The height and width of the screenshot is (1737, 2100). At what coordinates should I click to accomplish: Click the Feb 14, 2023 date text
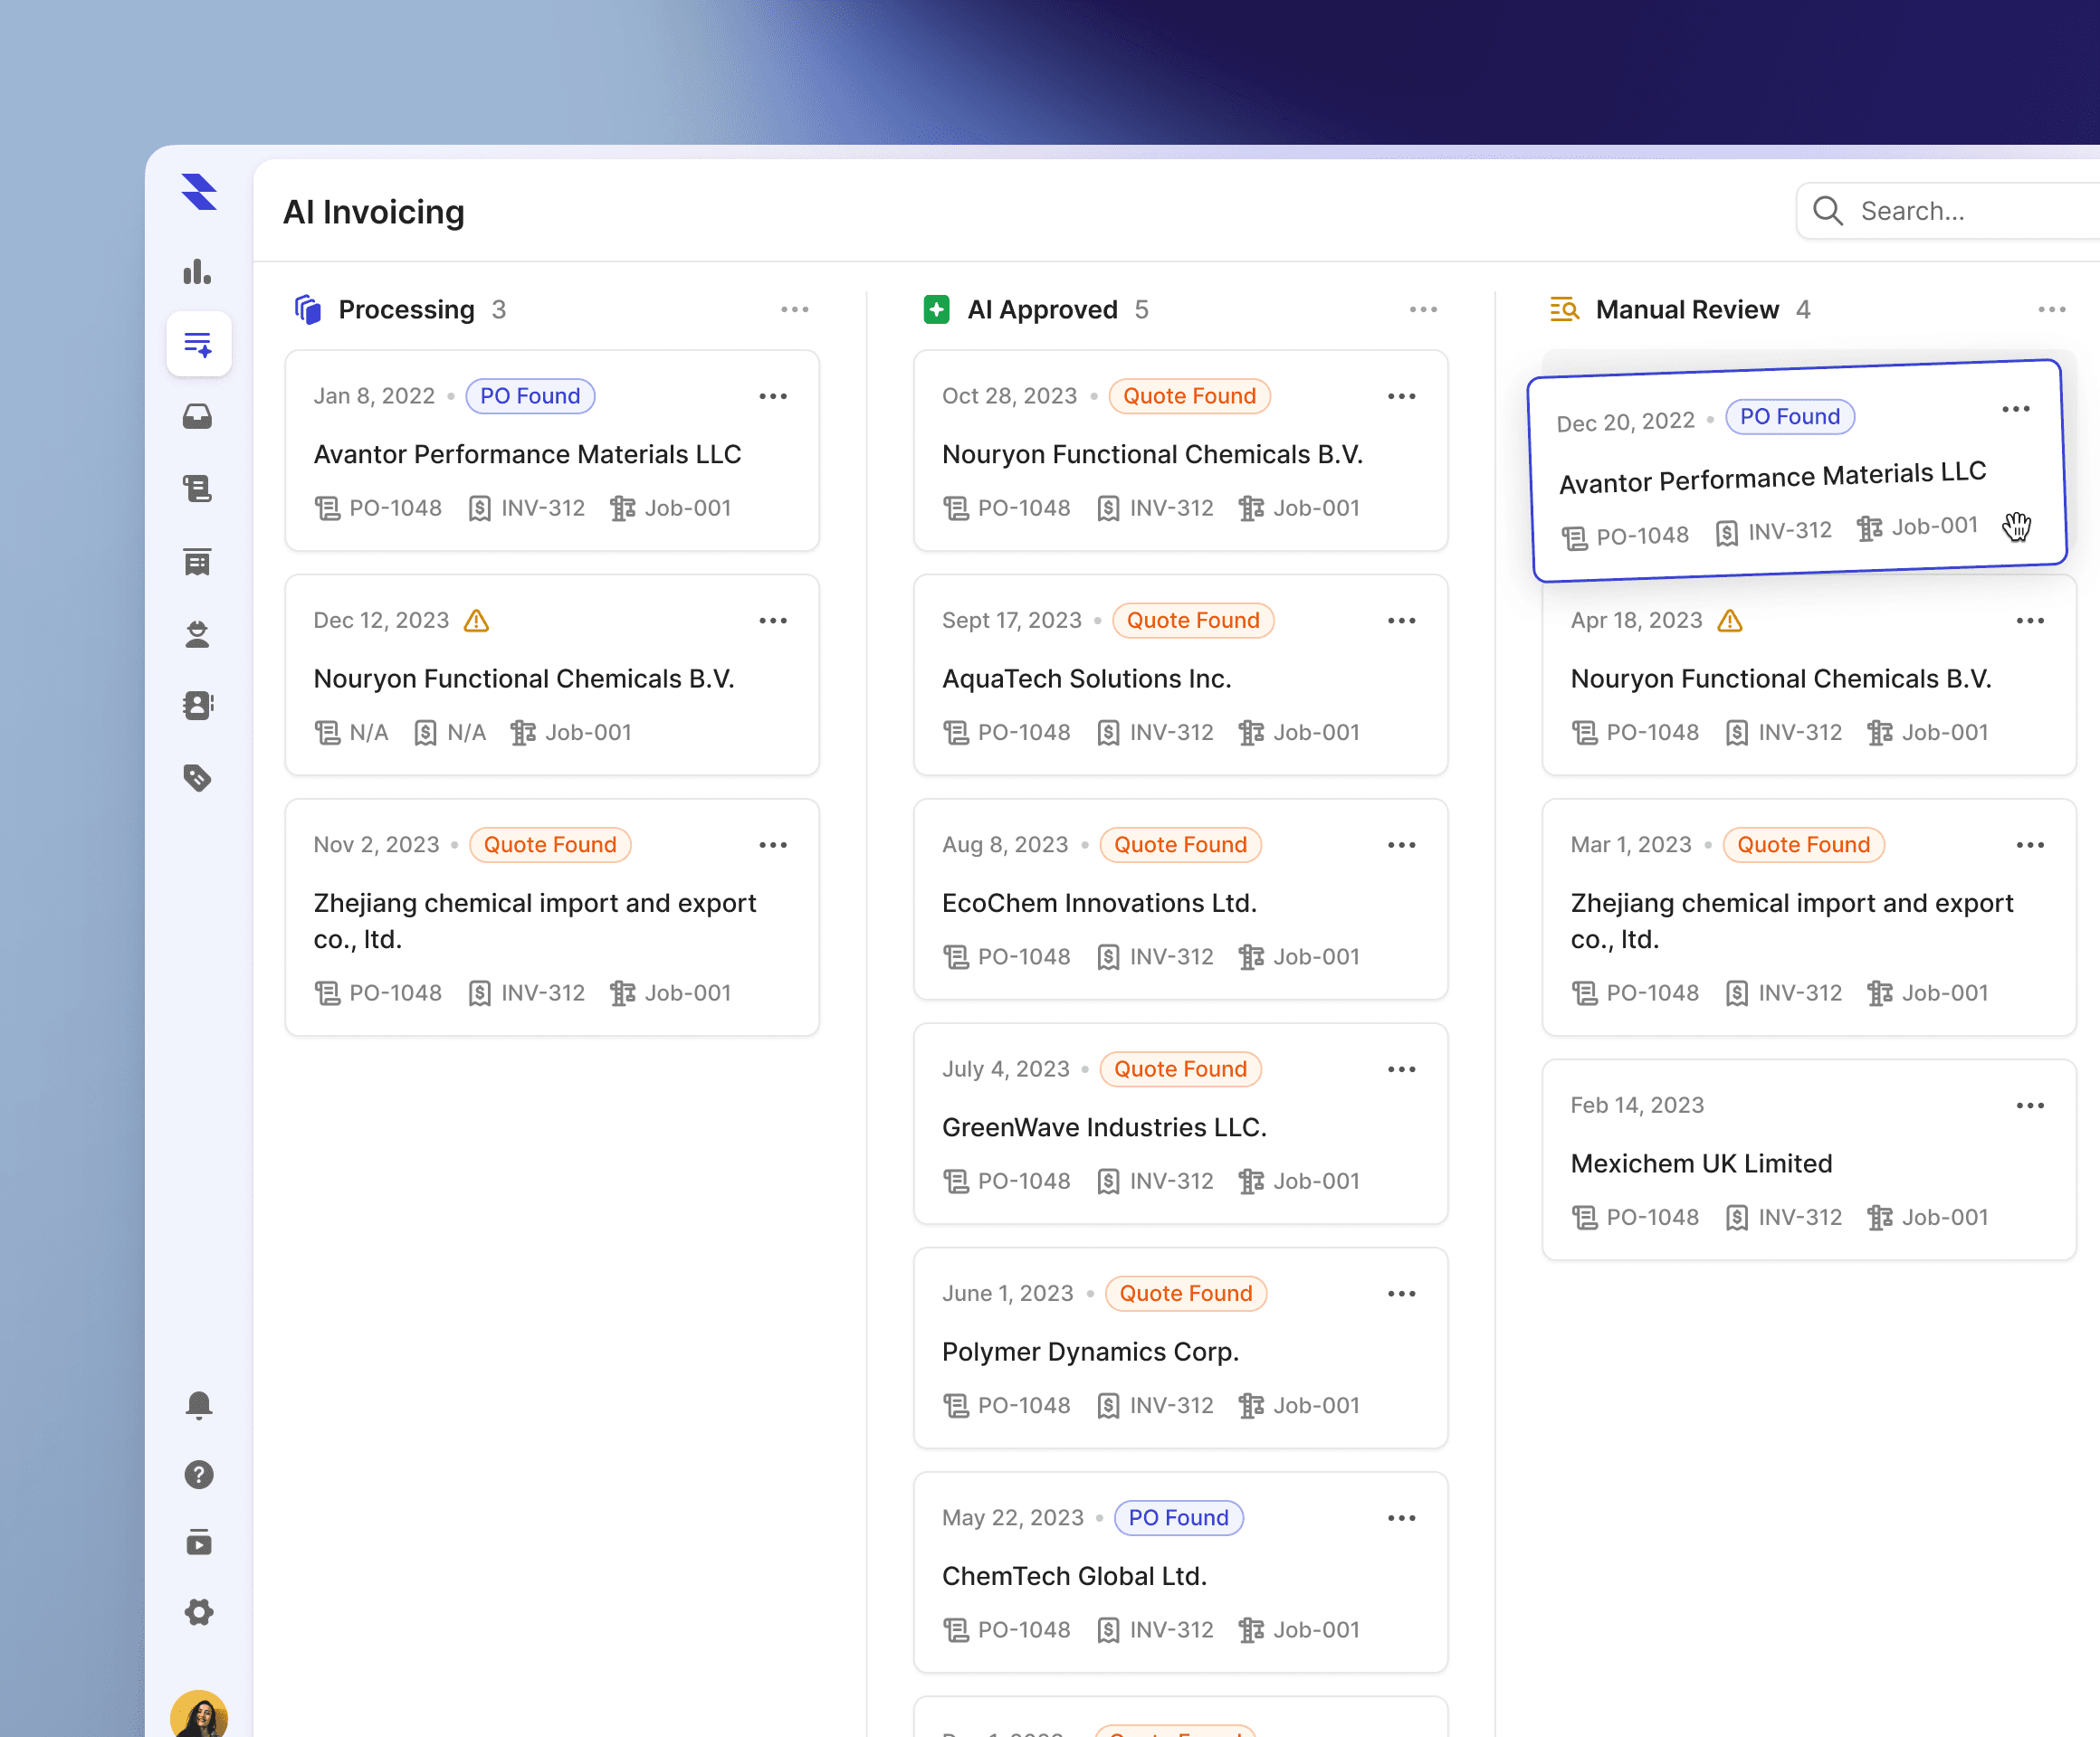1637,1106
